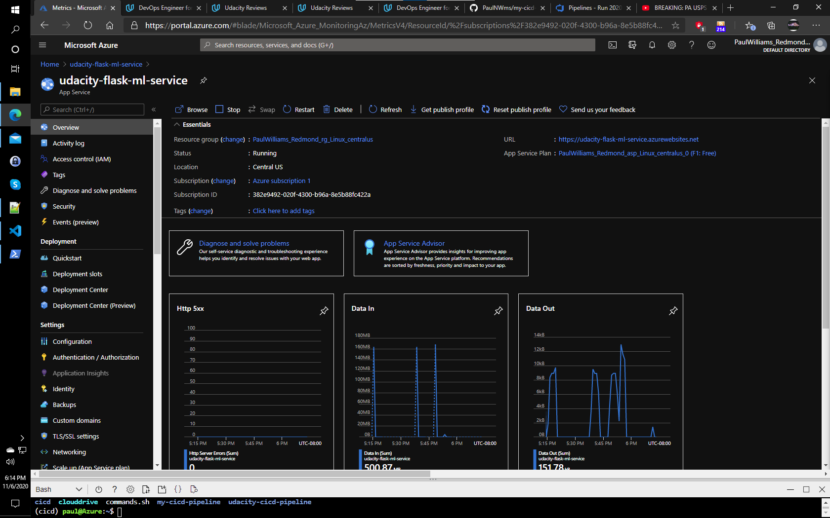Click the left menu Search (Ctrl+/) field
The width and height of the screenshot is (830, 518).
pyautogui.click(x=92, y=110)
